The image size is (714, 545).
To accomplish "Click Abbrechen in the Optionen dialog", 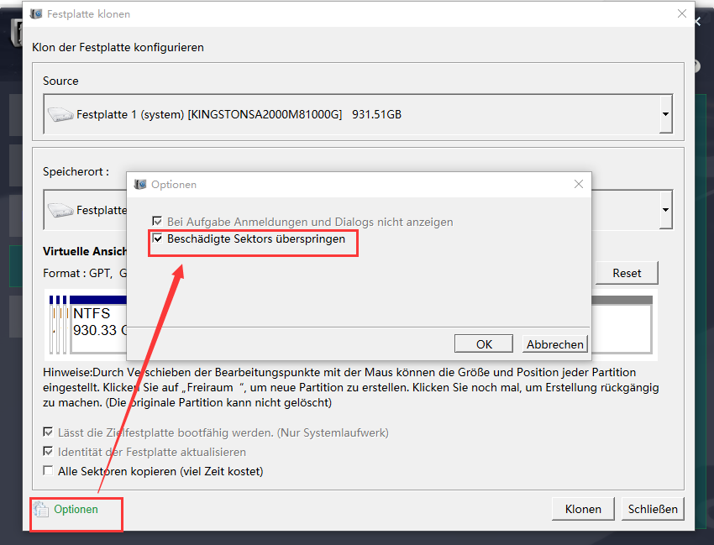I will tap(554, 344).
